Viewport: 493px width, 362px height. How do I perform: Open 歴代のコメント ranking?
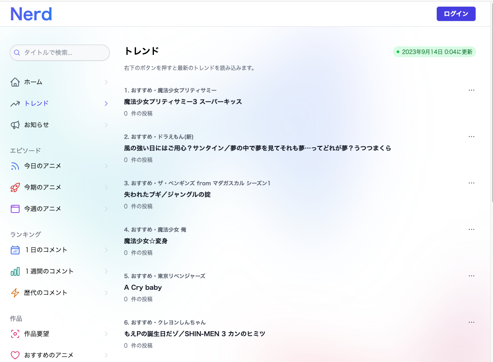[60, 292]
